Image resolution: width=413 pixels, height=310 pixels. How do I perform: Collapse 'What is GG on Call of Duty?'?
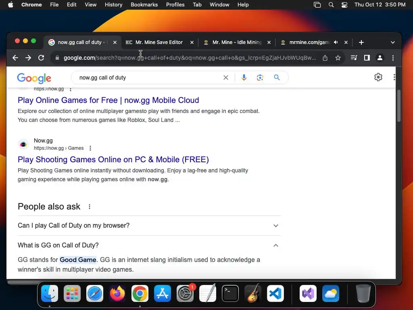(149, 245)
